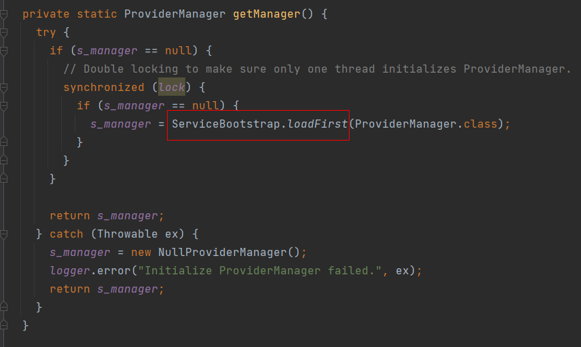Click fold end marker of inner if block
This screenshot has width=581, height=347.
(3, 143)
